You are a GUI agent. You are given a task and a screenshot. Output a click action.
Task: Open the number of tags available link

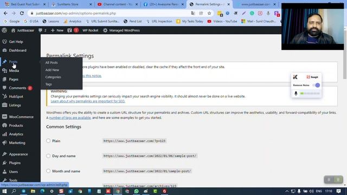pyautogui.click(x=70, y=118)
